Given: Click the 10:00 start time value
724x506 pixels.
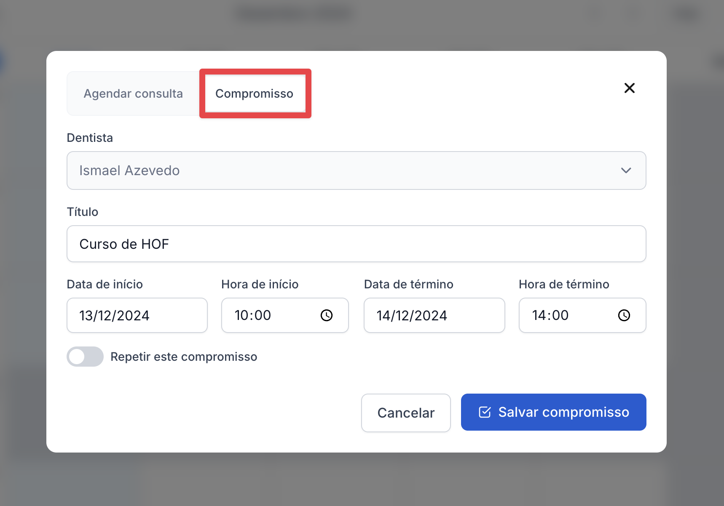Looking at the screenshot, I should pos(253,315).
